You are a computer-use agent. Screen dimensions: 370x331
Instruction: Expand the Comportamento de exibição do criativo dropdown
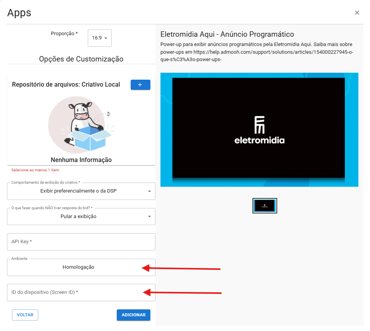click(81, 191)
